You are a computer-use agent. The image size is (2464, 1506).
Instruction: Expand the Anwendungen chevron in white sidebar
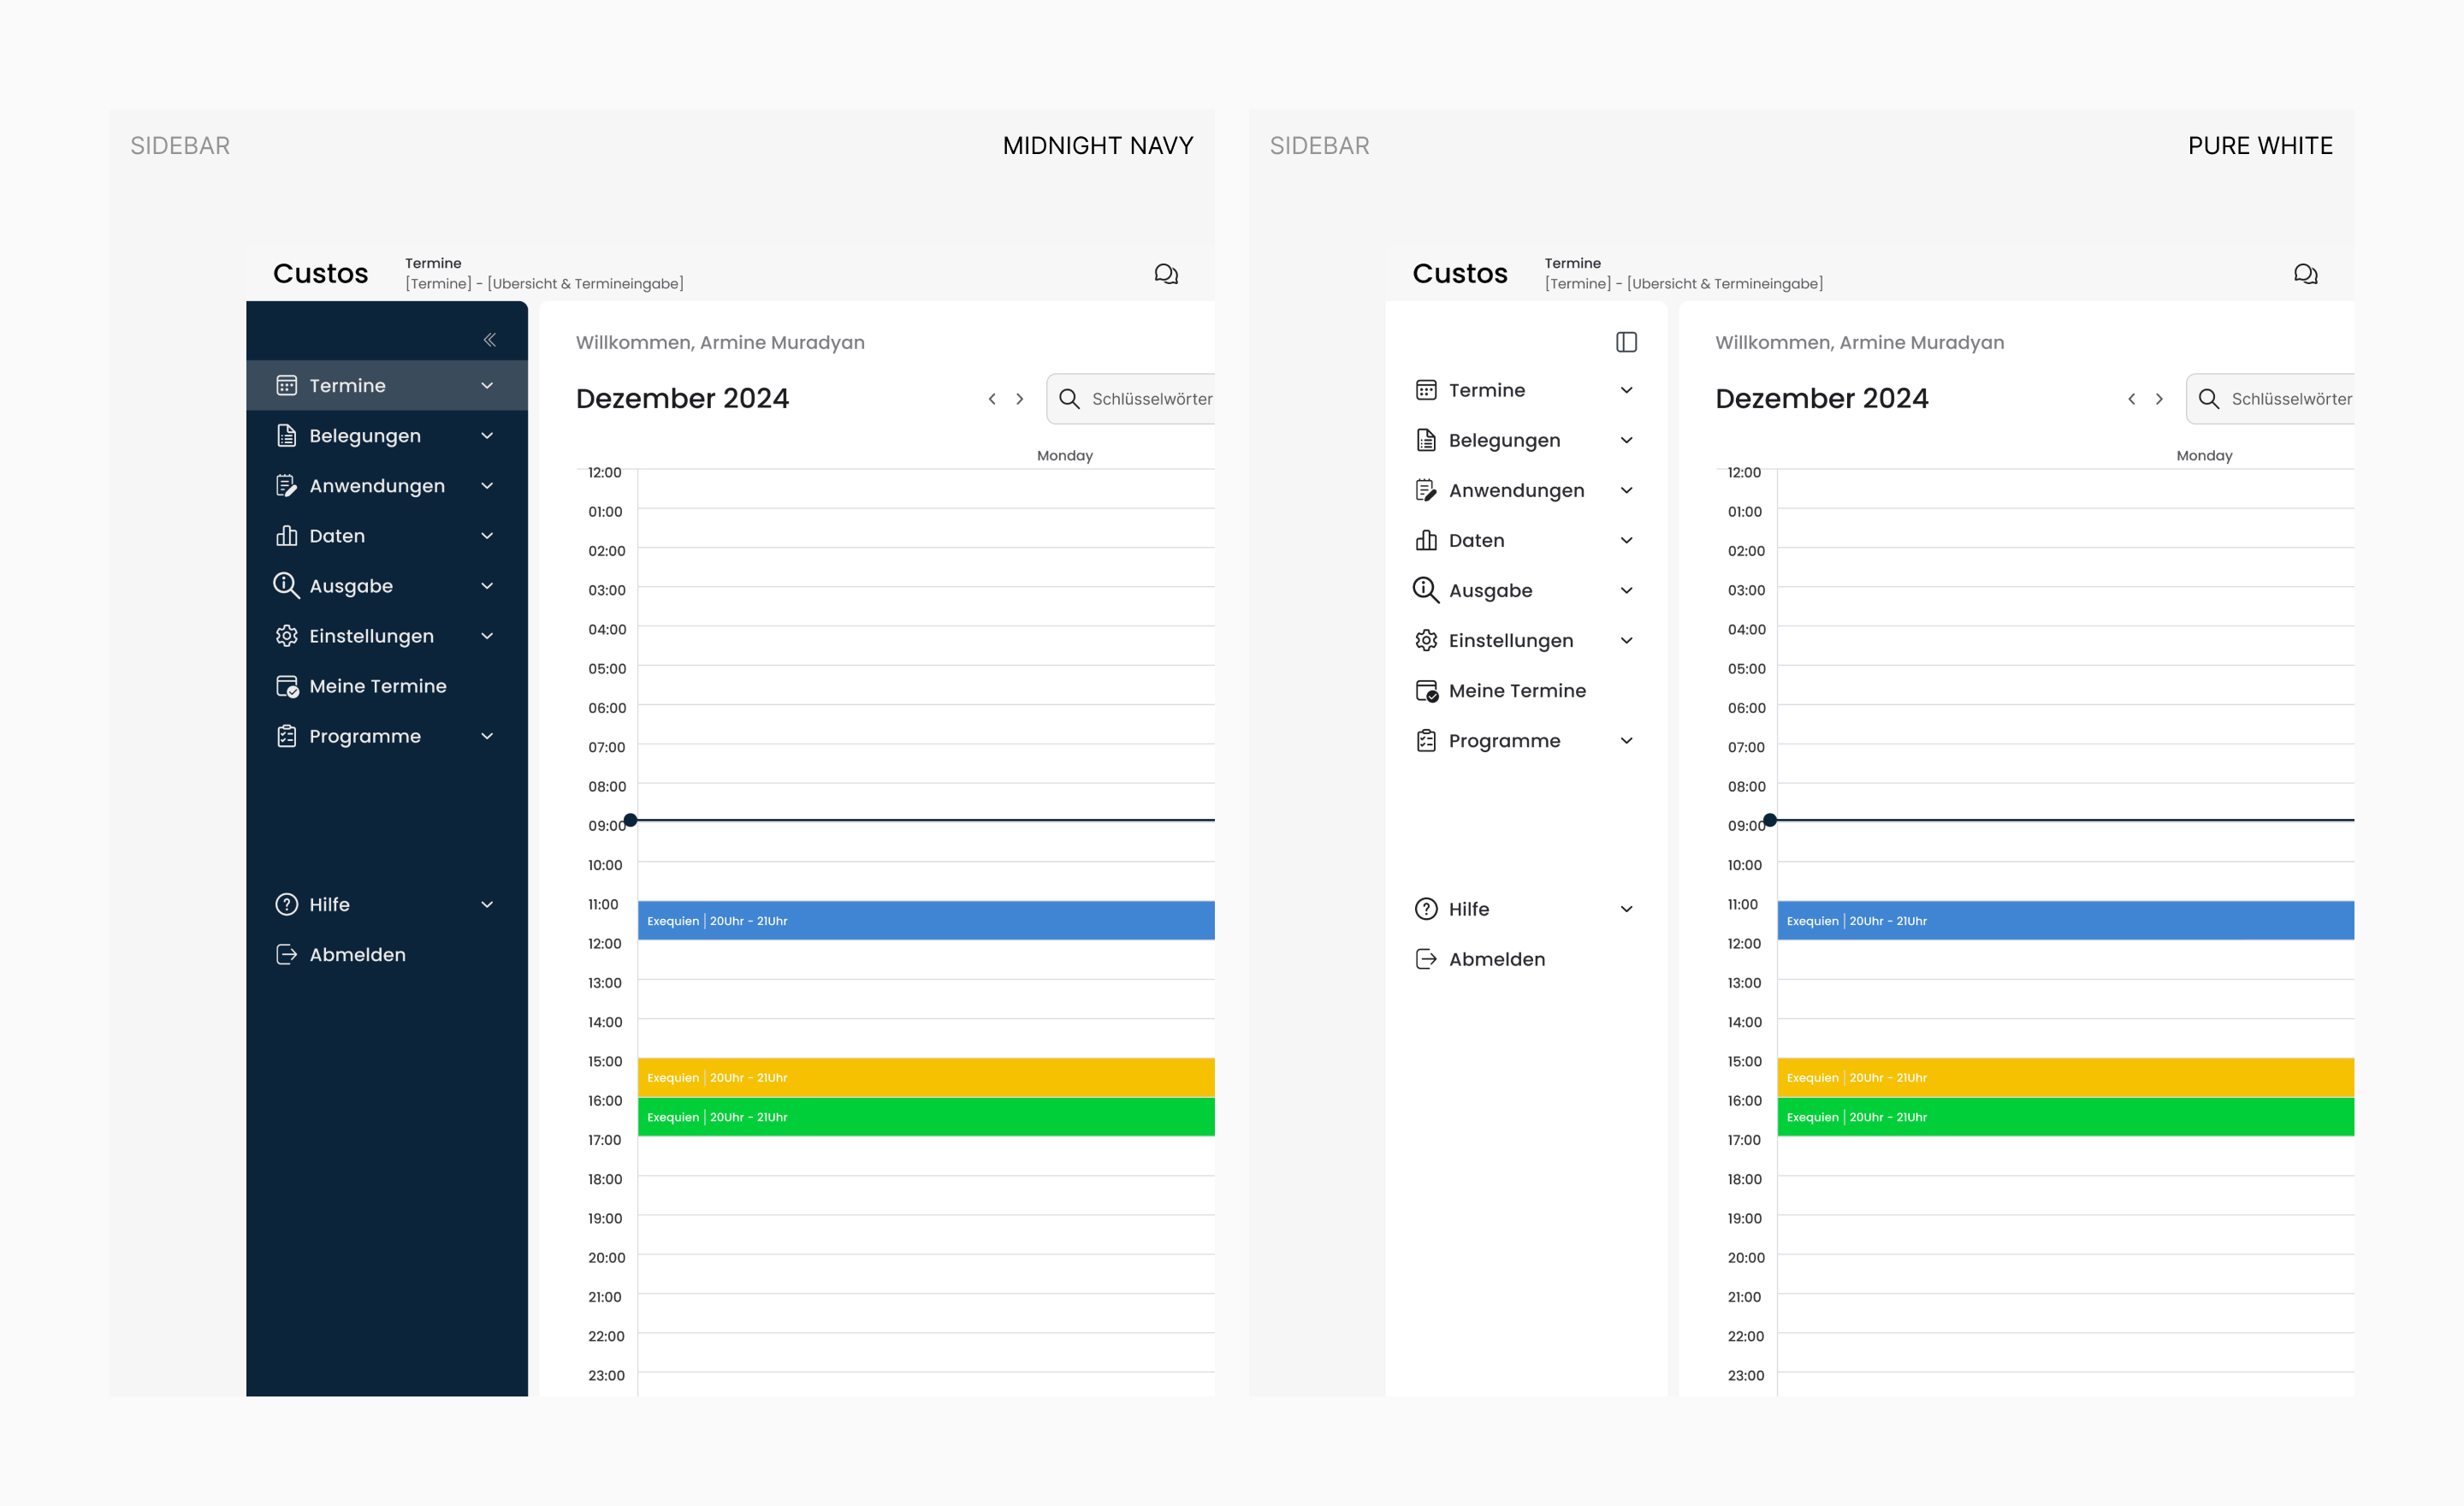[1626, 490]
